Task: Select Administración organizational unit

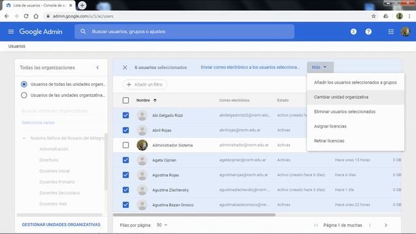Action: [54, 149]
